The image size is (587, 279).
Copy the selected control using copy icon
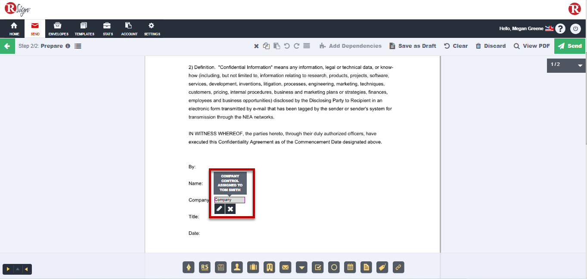click(267, 46)
